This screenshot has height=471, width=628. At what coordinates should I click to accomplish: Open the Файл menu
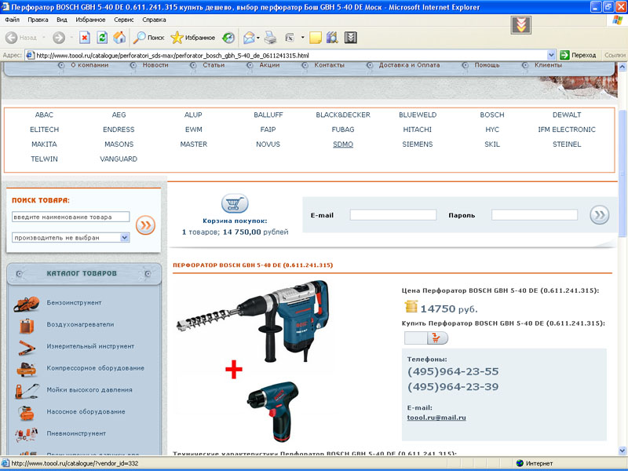(x=12, y=20)
